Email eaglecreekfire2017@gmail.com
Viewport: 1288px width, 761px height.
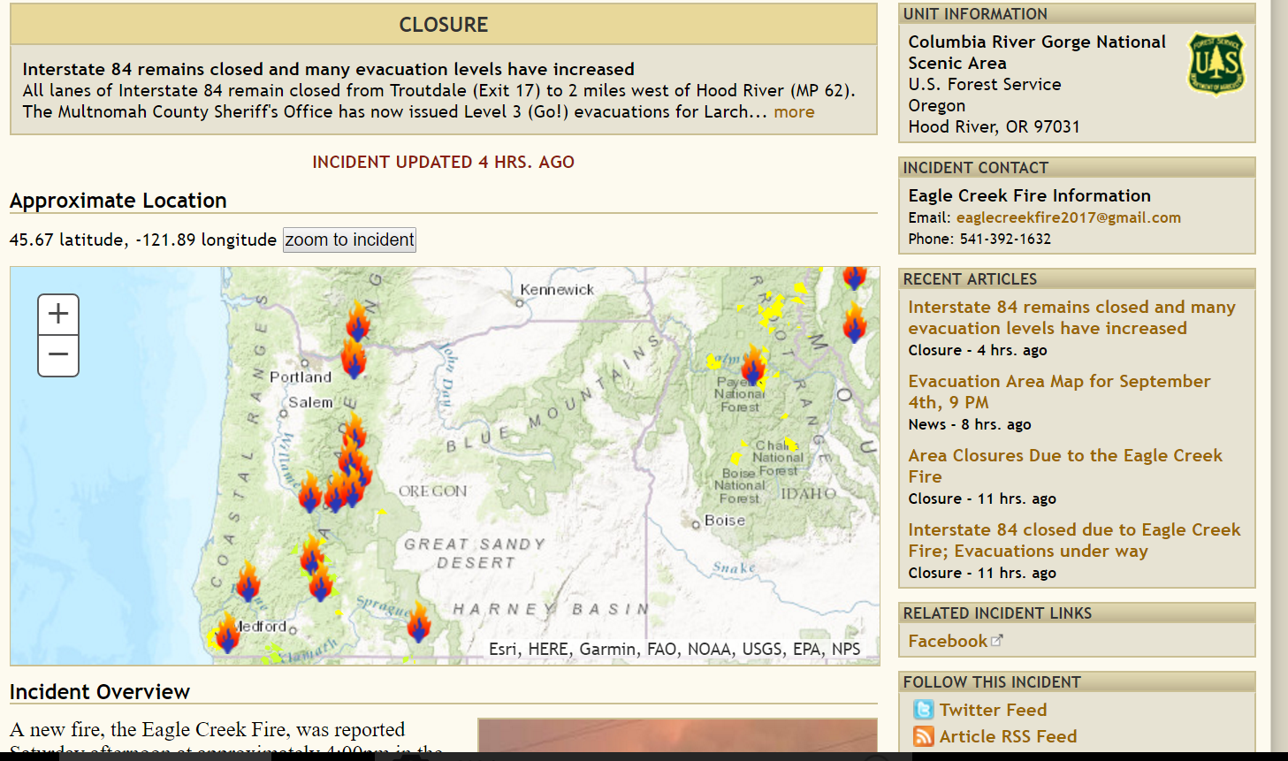click(1068, 217)
